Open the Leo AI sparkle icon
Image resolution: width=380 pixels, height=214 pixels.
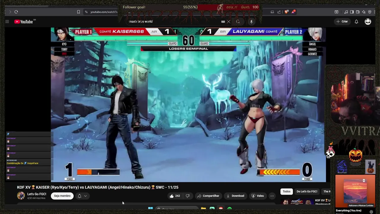[x=364, y=12]
